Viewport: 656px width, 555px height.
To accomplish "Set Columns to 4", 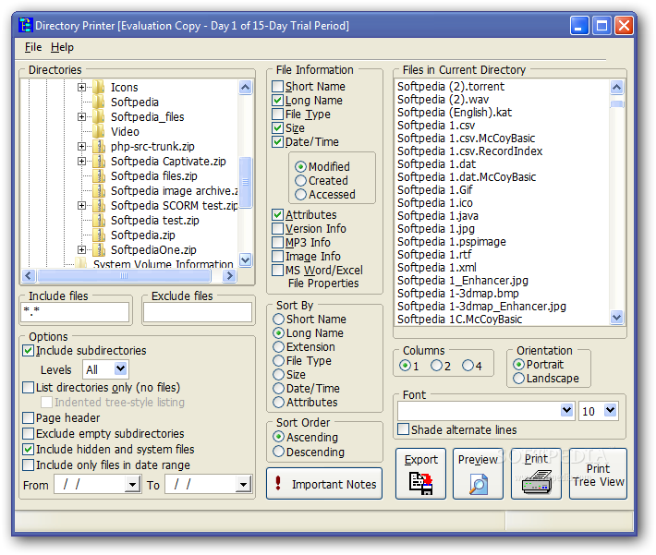I will tap(468, 366).
